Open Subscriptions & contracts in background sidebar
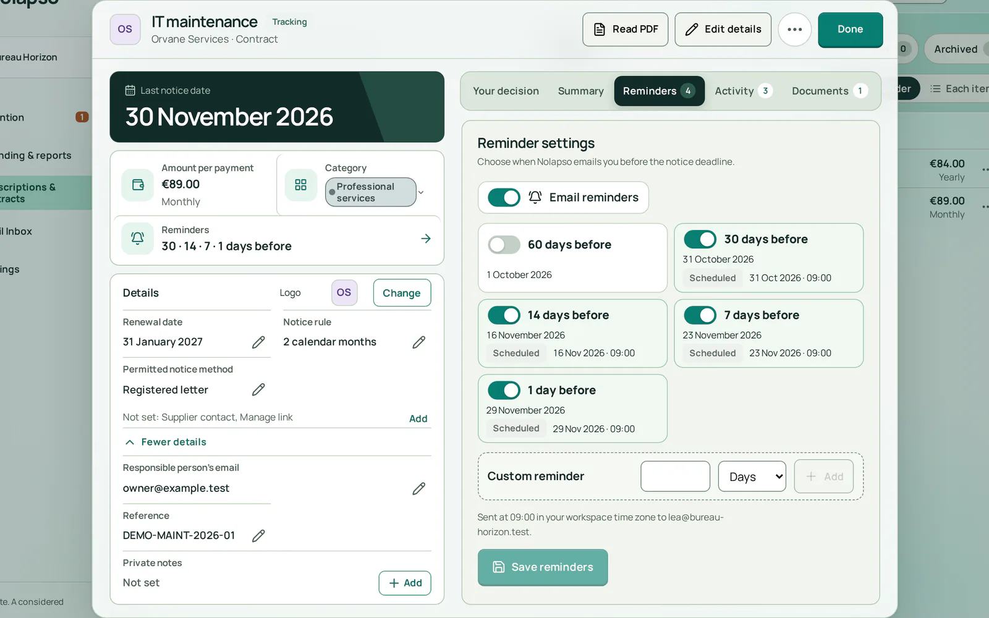 tap(46, 193)
